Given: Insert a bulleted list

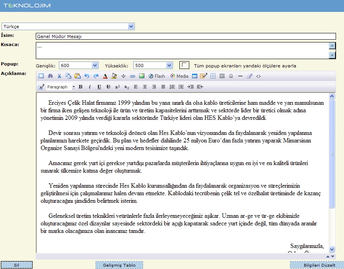Looking at the screenshot, I should coord(181,87).
